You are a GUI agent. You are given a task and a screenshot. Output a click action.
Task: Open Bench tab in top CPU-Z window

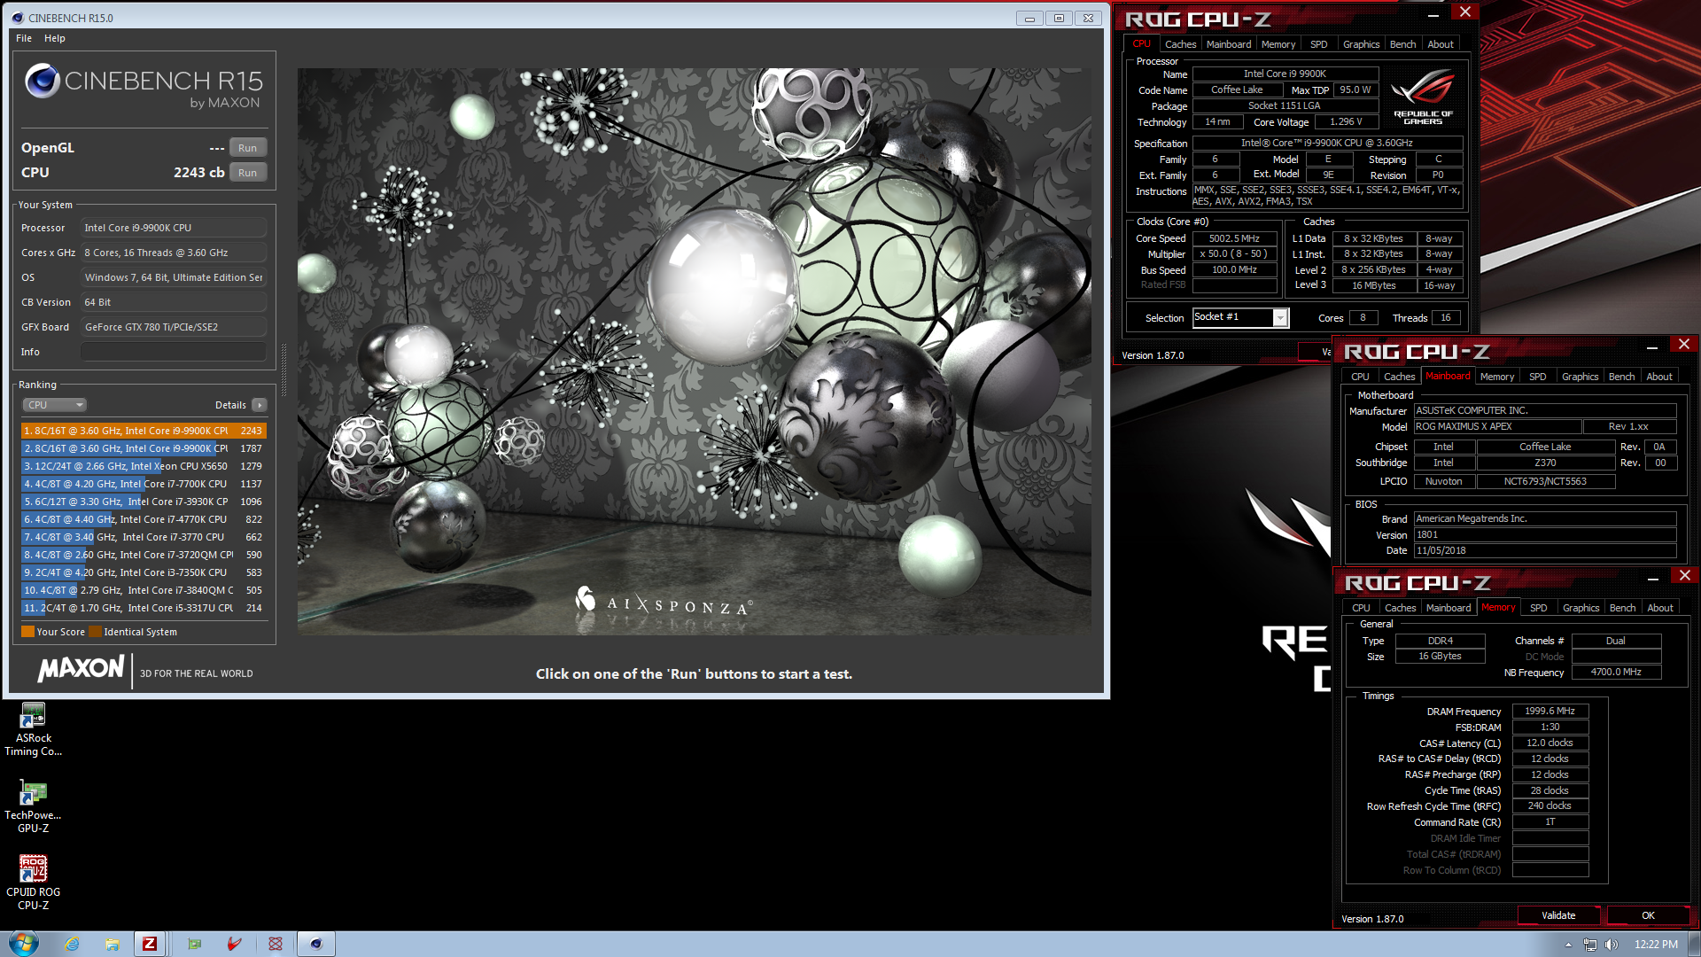coord(1402,44)
